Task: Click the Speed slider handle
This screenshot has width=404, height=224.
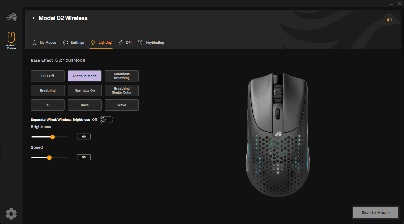Action: (49, 158)
